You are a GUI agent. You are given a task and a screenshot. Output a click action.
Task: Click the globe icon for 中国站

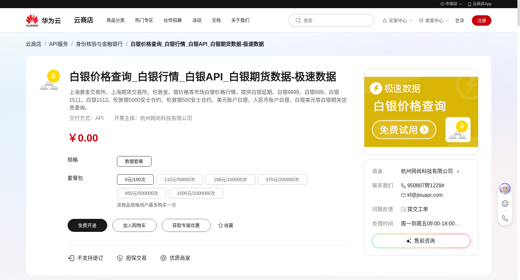tap(442, 4)
